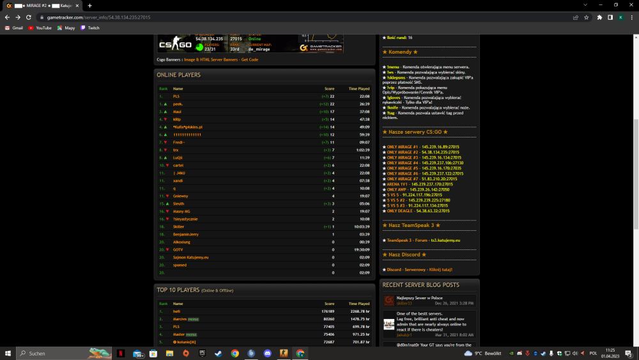
Task: Open player peek. profile
Action: [x=178, y=104]
